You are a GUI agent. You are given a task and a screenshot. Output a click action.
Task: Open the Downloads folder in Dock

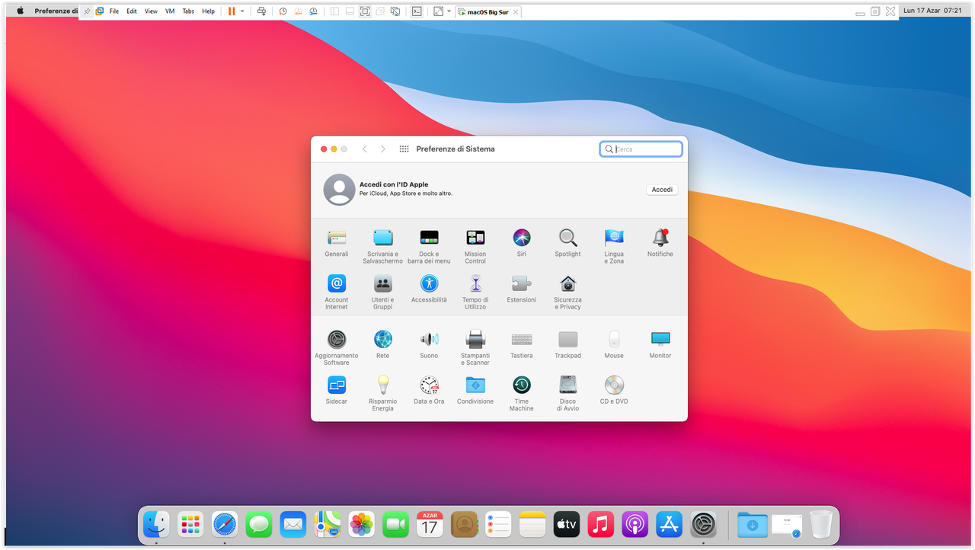click(753, 524)
